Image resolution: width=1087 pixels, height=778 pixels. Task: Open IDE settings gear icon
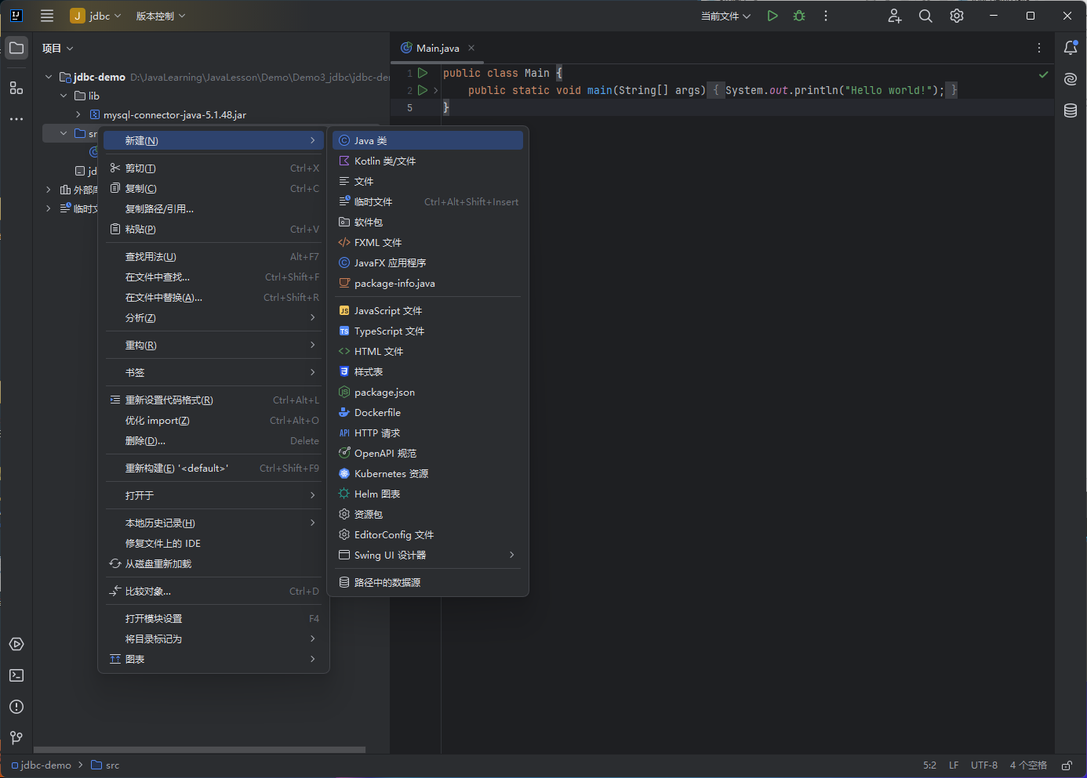pyautogui.click(x=957, y=16)
